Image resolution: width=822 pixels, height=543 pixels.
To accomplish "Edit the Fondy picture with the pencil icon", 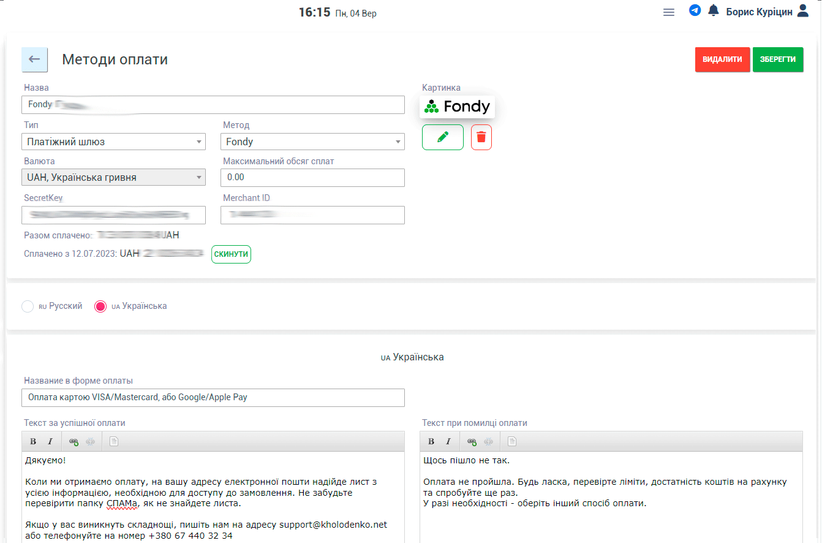I will (442, 137).
